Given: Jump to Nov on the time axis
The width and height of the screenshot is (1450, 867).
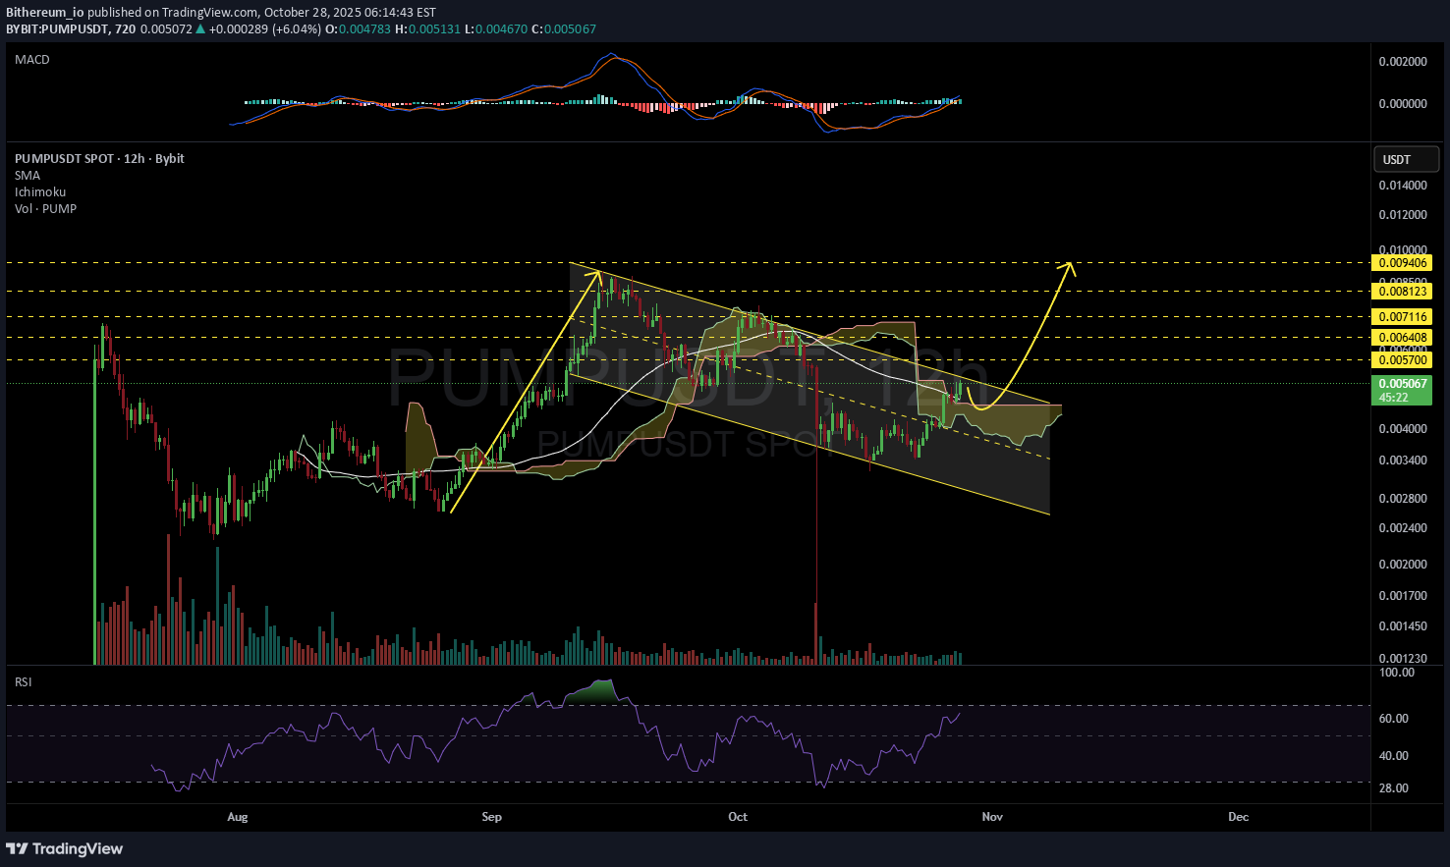Looking at the screenshot, I should tap(992, 817).
